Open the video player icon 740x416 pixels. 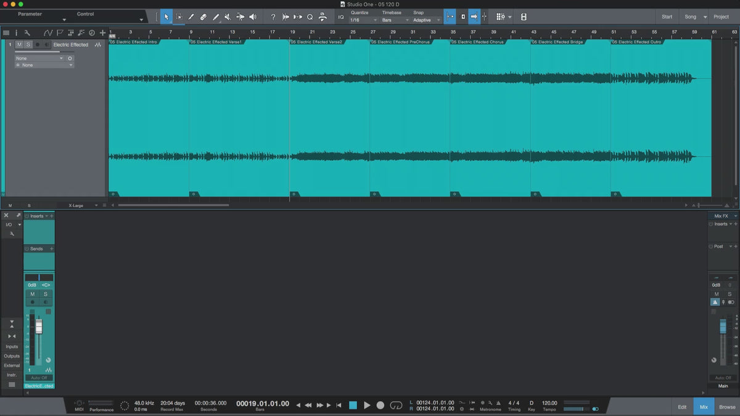524,17
